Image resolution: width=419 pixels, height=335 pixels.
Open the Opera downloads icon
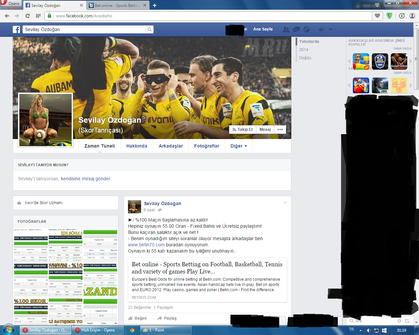tap(402, 16)
